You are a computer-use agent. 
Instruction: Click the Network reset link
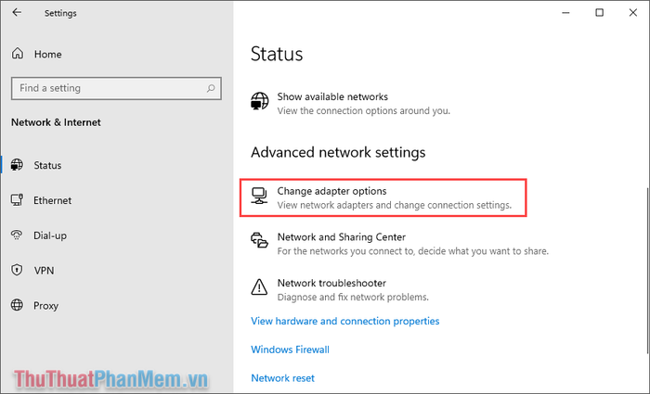[282, 378]
